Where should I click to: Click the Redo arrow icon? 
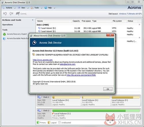pos(11,14)
